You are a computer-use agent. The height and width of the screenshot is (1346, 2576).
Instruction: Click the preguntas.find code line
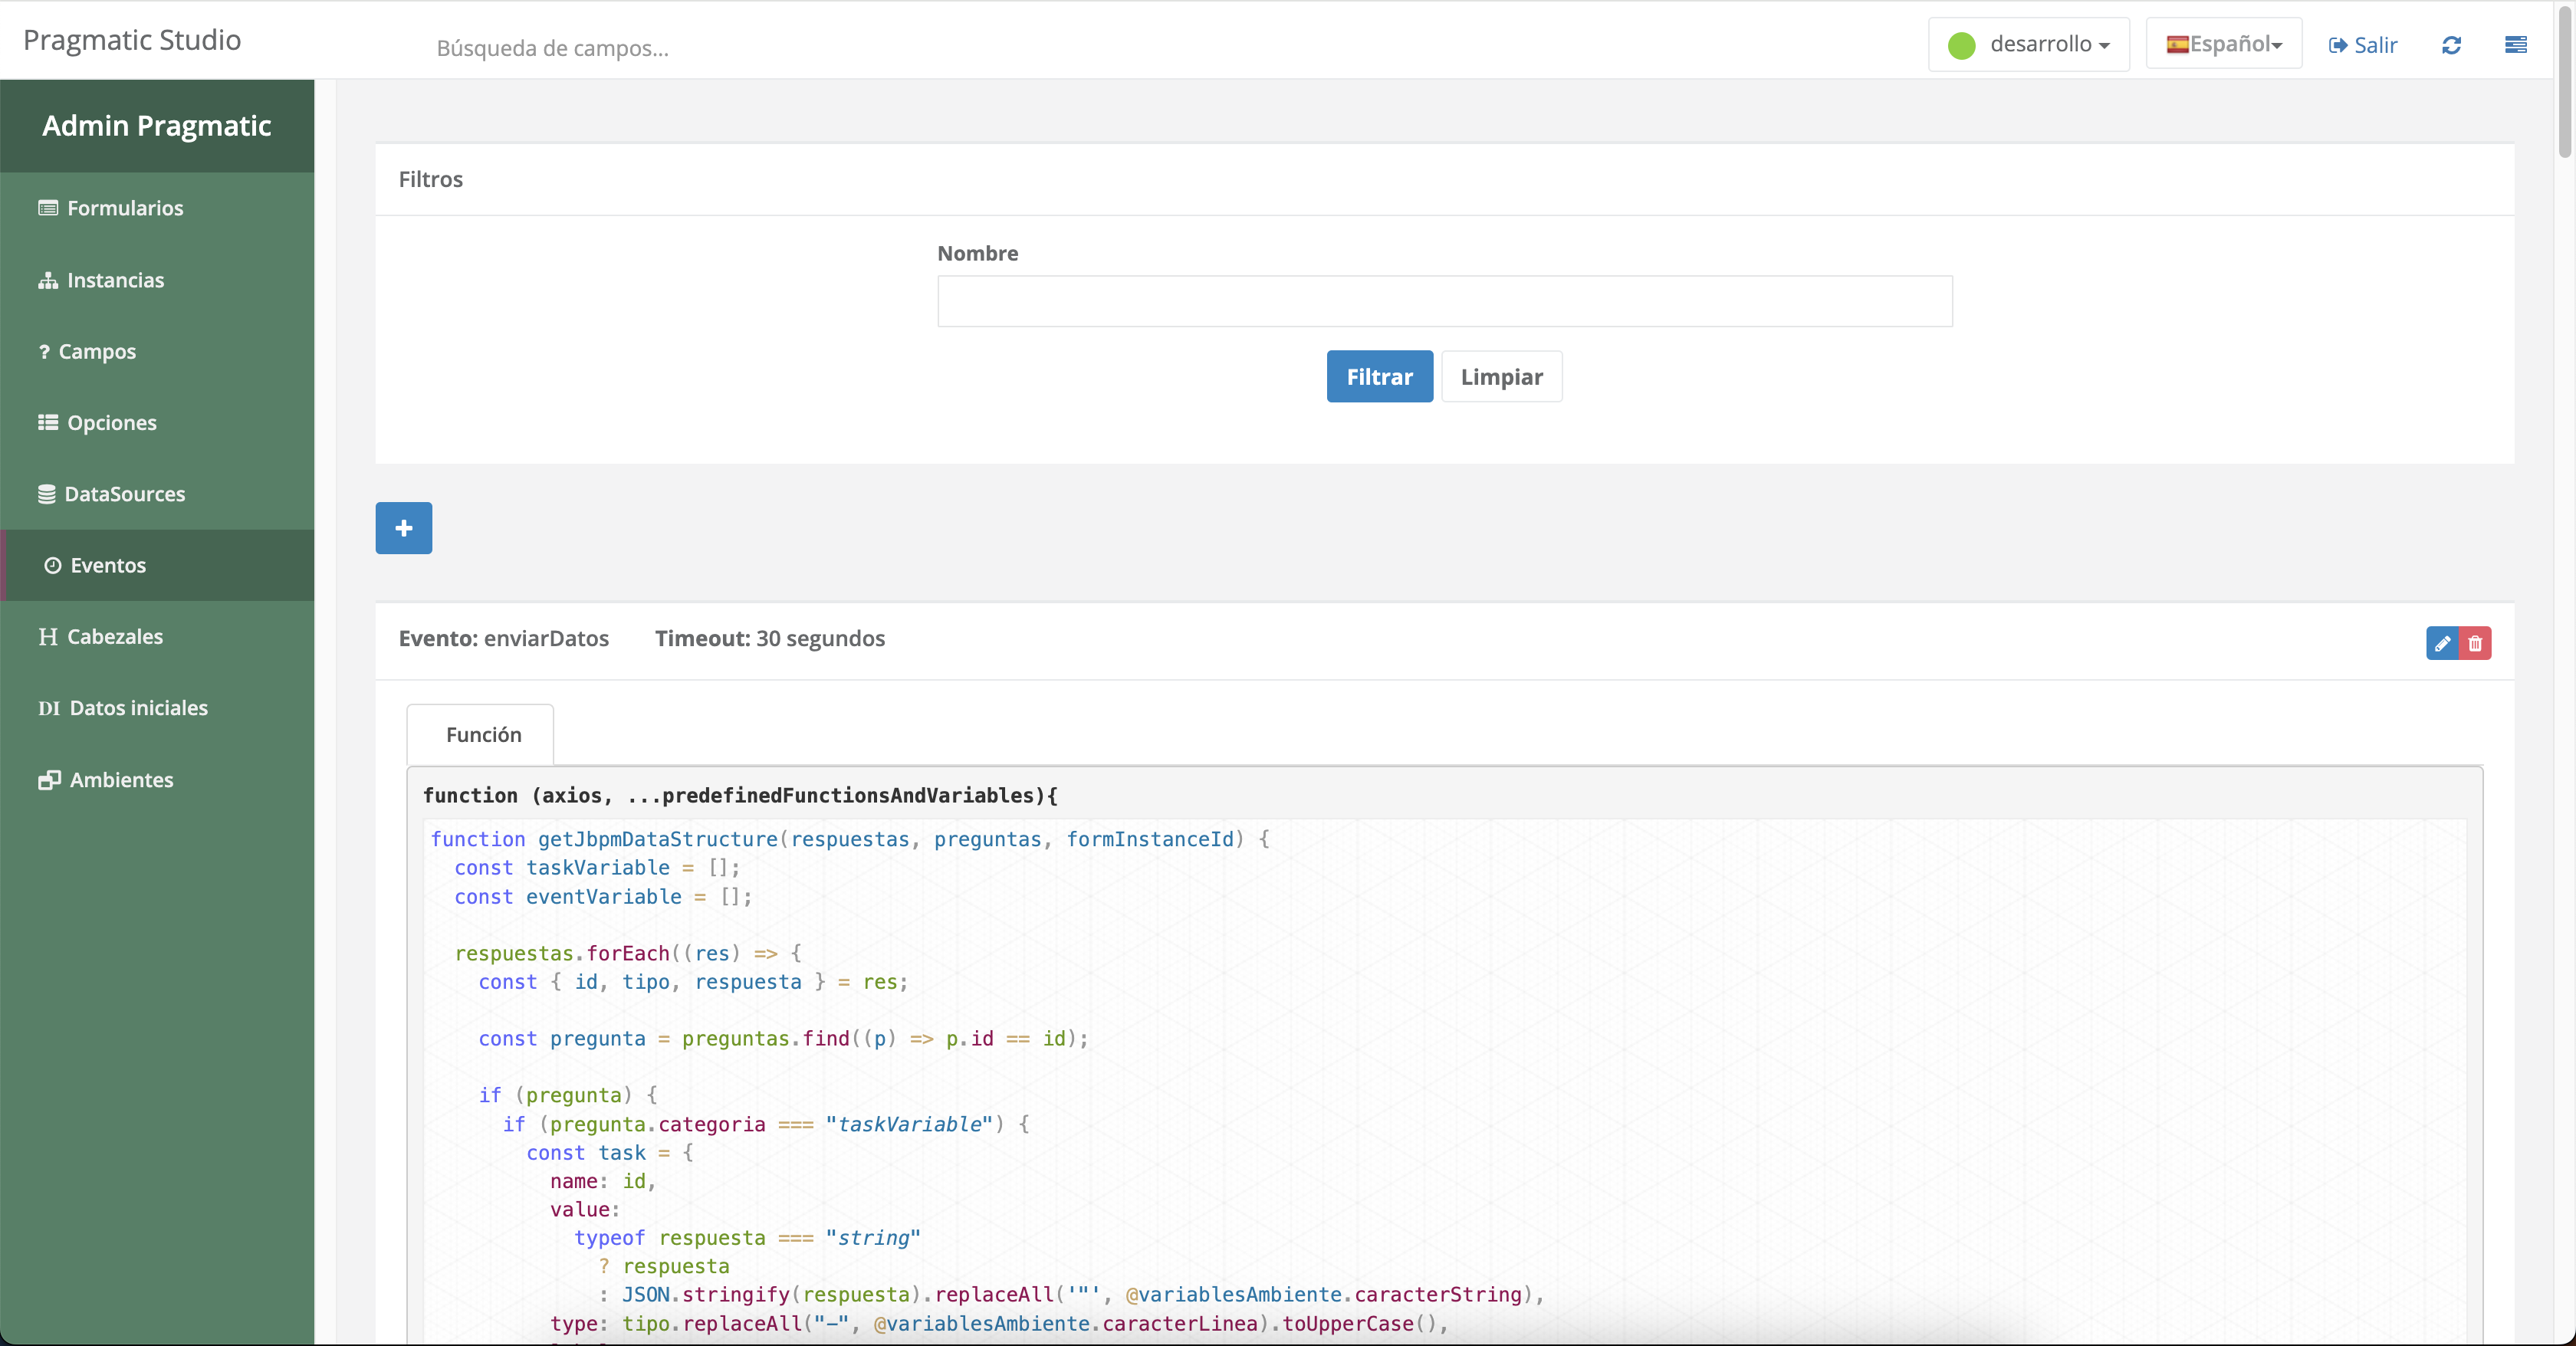tap(784, 1038)
